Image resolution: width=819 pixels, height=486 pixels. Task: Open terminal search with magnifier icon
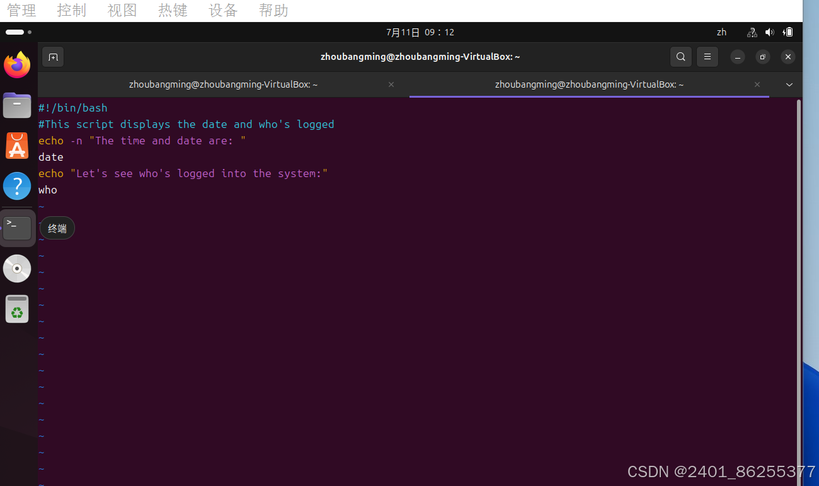tap(680, 57)
